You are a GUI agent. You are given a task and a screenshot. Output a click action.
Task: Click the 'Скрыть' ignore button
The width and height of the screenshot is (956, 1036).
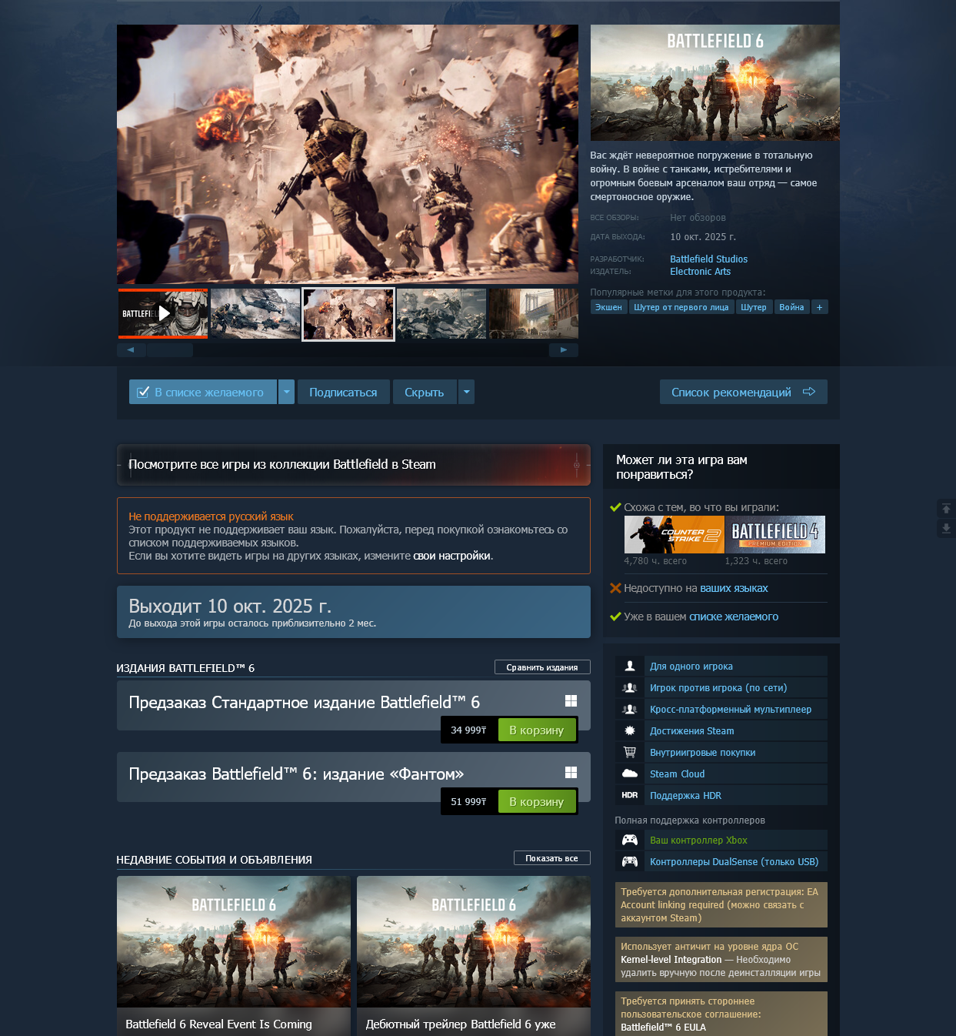[x=425, y=392]
